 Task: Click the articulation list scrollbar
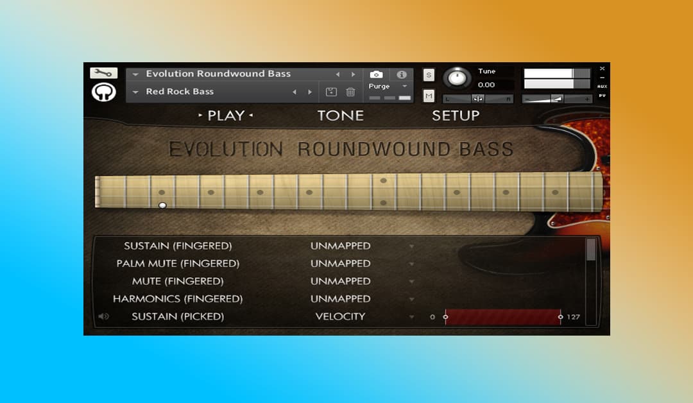[x=590, y=282]
